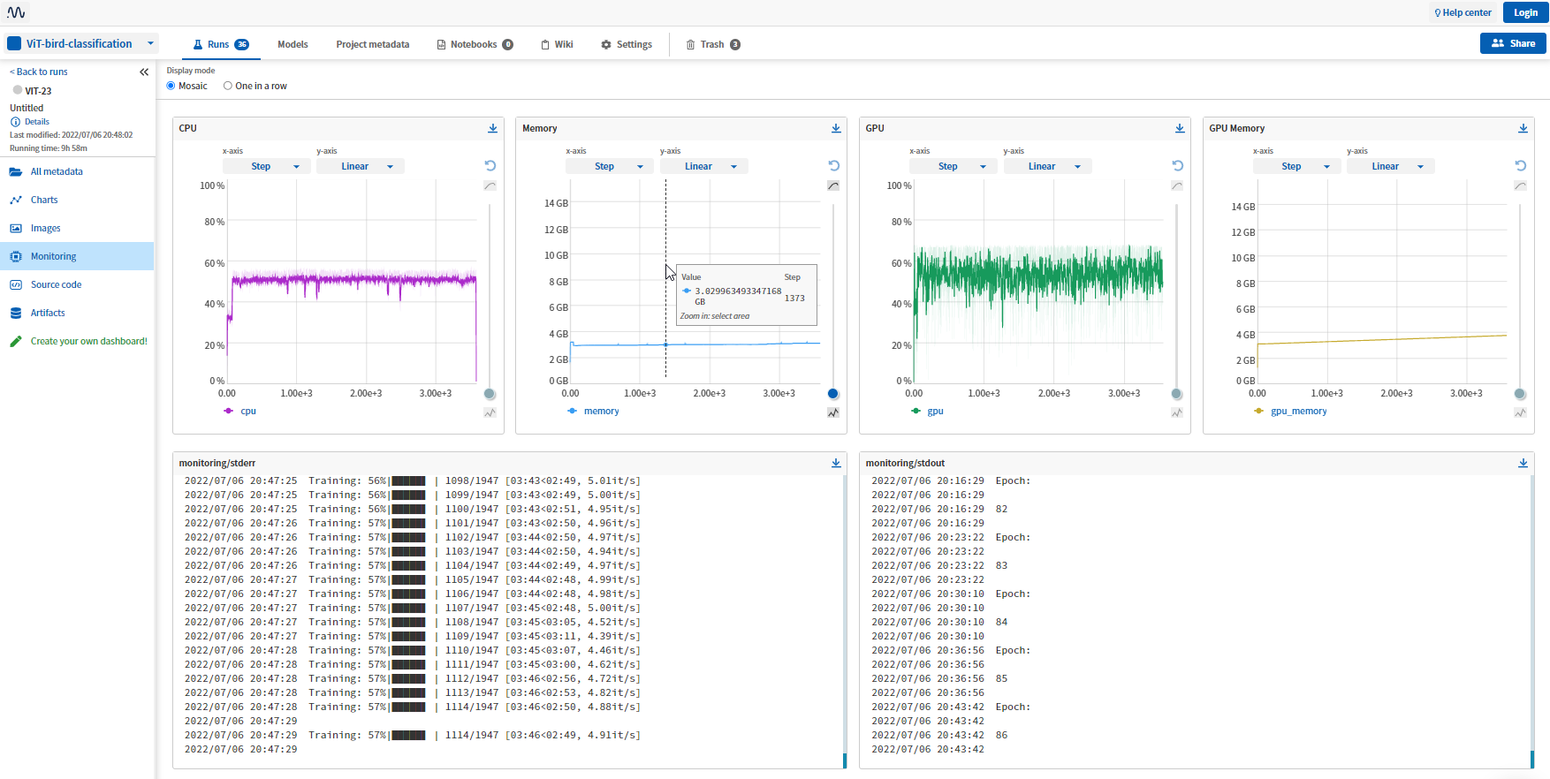Open Source code in the sidebar

point(56,285)
